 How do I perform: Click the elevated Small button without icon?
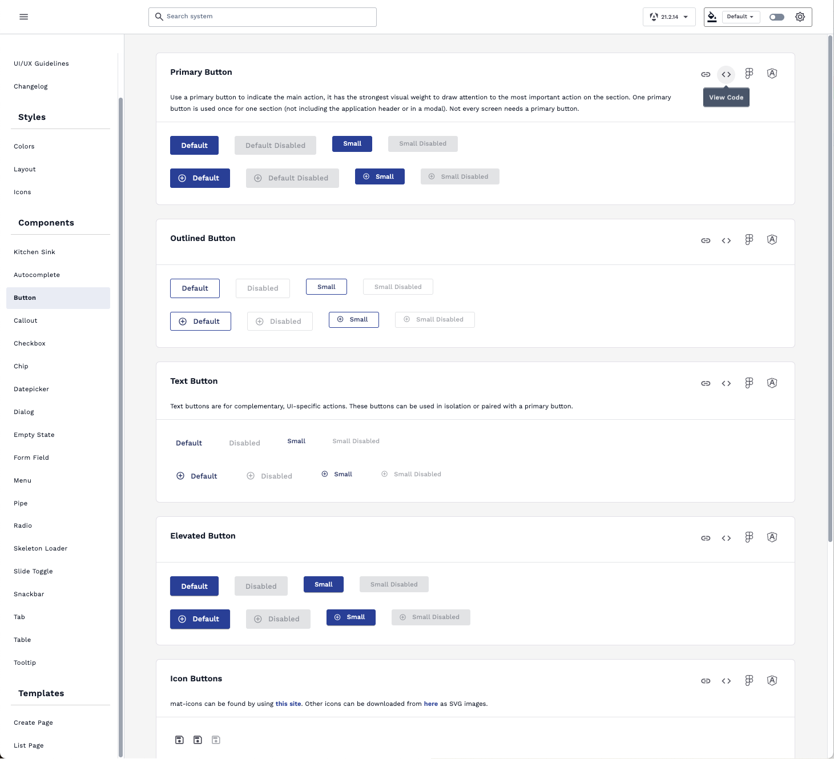coord(324,584)
